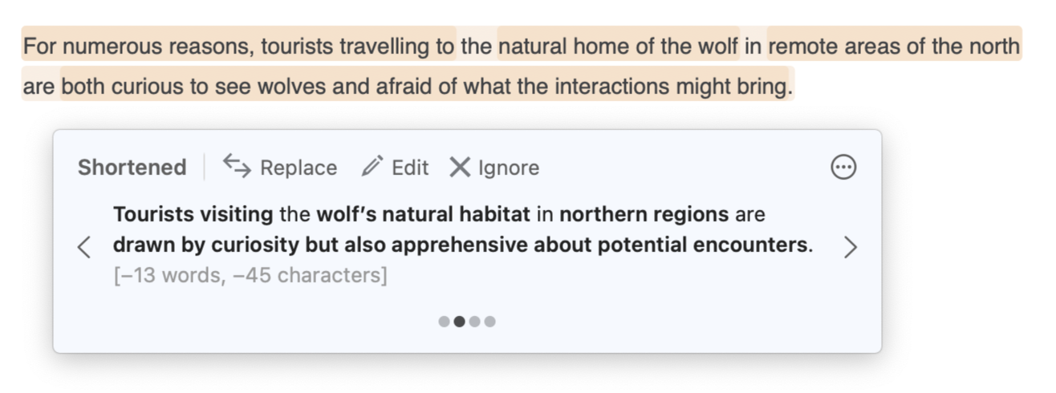Viewport: 1056px width, 393px height.
Task: Click the currently active second pagination dot
Action: click(459, 322)
